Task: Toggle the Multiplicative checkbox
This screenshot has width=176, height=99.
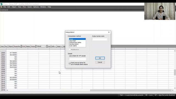Action: coord(70,50)
